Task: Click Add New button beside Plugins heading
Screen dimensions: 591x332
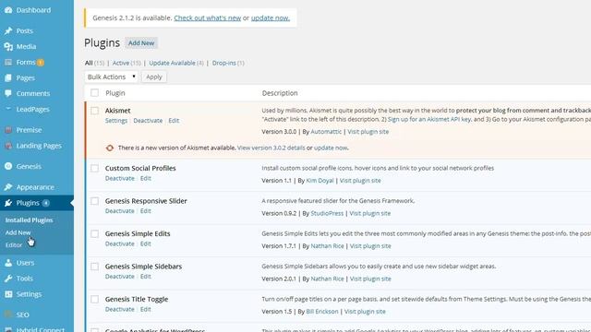Action: 141,43
